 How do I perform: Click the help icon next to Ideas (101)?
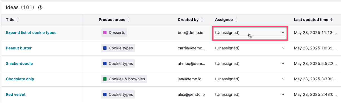click(x=40, y=7)
